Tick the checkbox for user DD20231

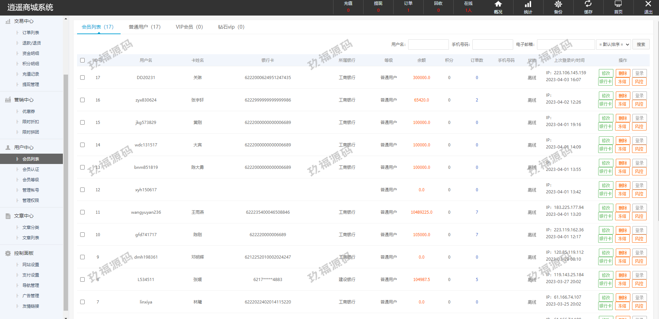[82, 78]
